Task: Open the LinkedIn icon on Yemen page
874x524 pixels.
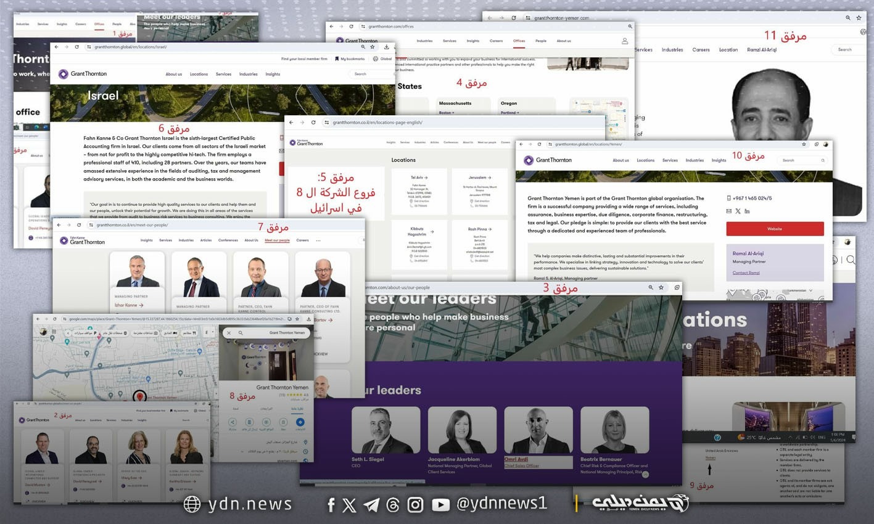Action: pyautogui.click(x=747, y=211)
